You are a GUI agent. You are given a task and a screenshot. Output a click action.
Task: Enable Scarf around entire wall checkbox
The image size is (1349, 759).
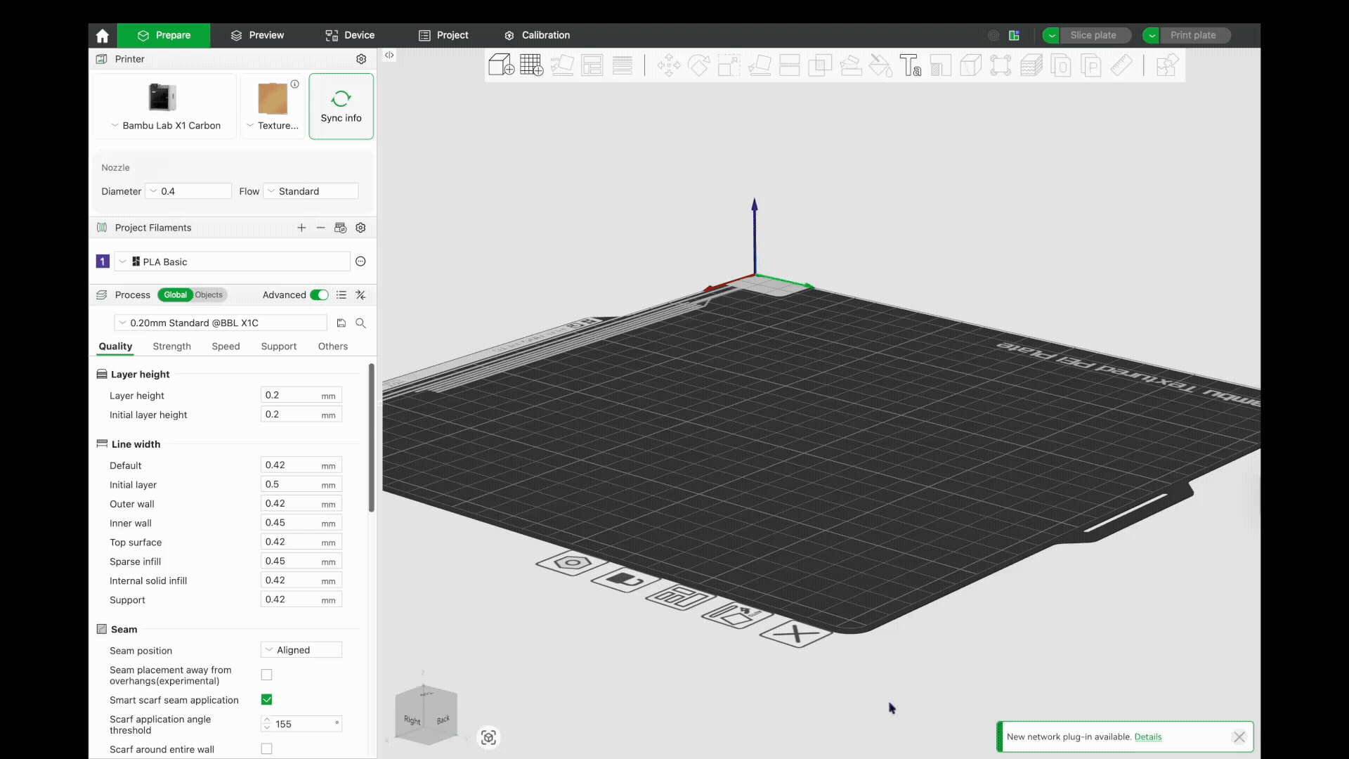tap(267, 749)
